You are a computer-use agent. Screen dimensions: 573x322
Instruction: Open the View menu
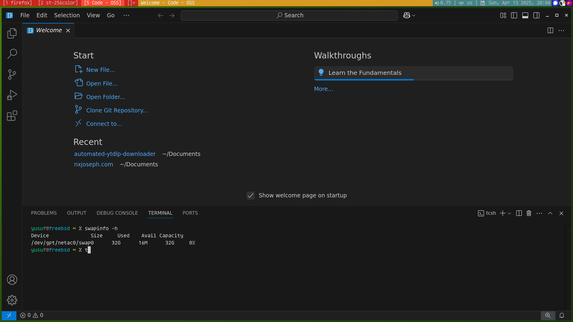[x=93, y=15]
